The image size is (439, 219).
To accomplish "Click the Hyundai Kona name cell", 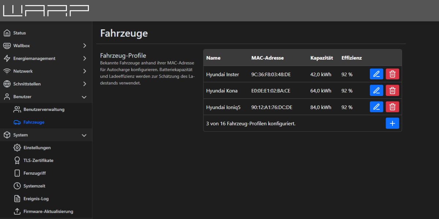I will [x=222, y=91].
